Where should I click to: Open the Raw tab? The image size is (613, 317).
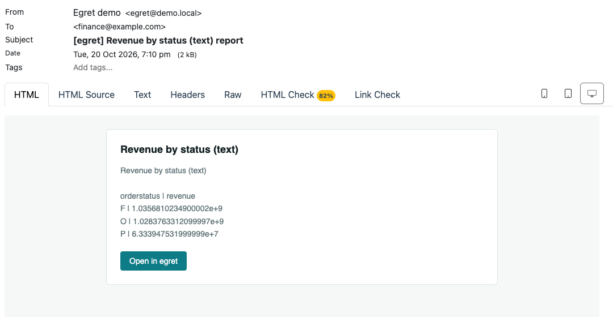[x=233, y=95]
